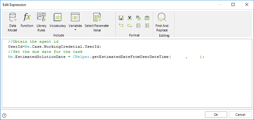Maximize the Edit Expression window
The height and width of the screenshot is (120, 254).
pos(233,4)
